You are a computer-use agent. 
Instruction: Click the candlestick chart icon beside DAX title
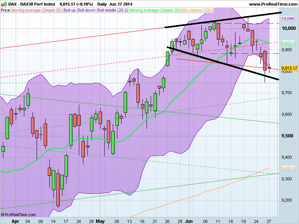pyautogui.click(x=4, y=4)
